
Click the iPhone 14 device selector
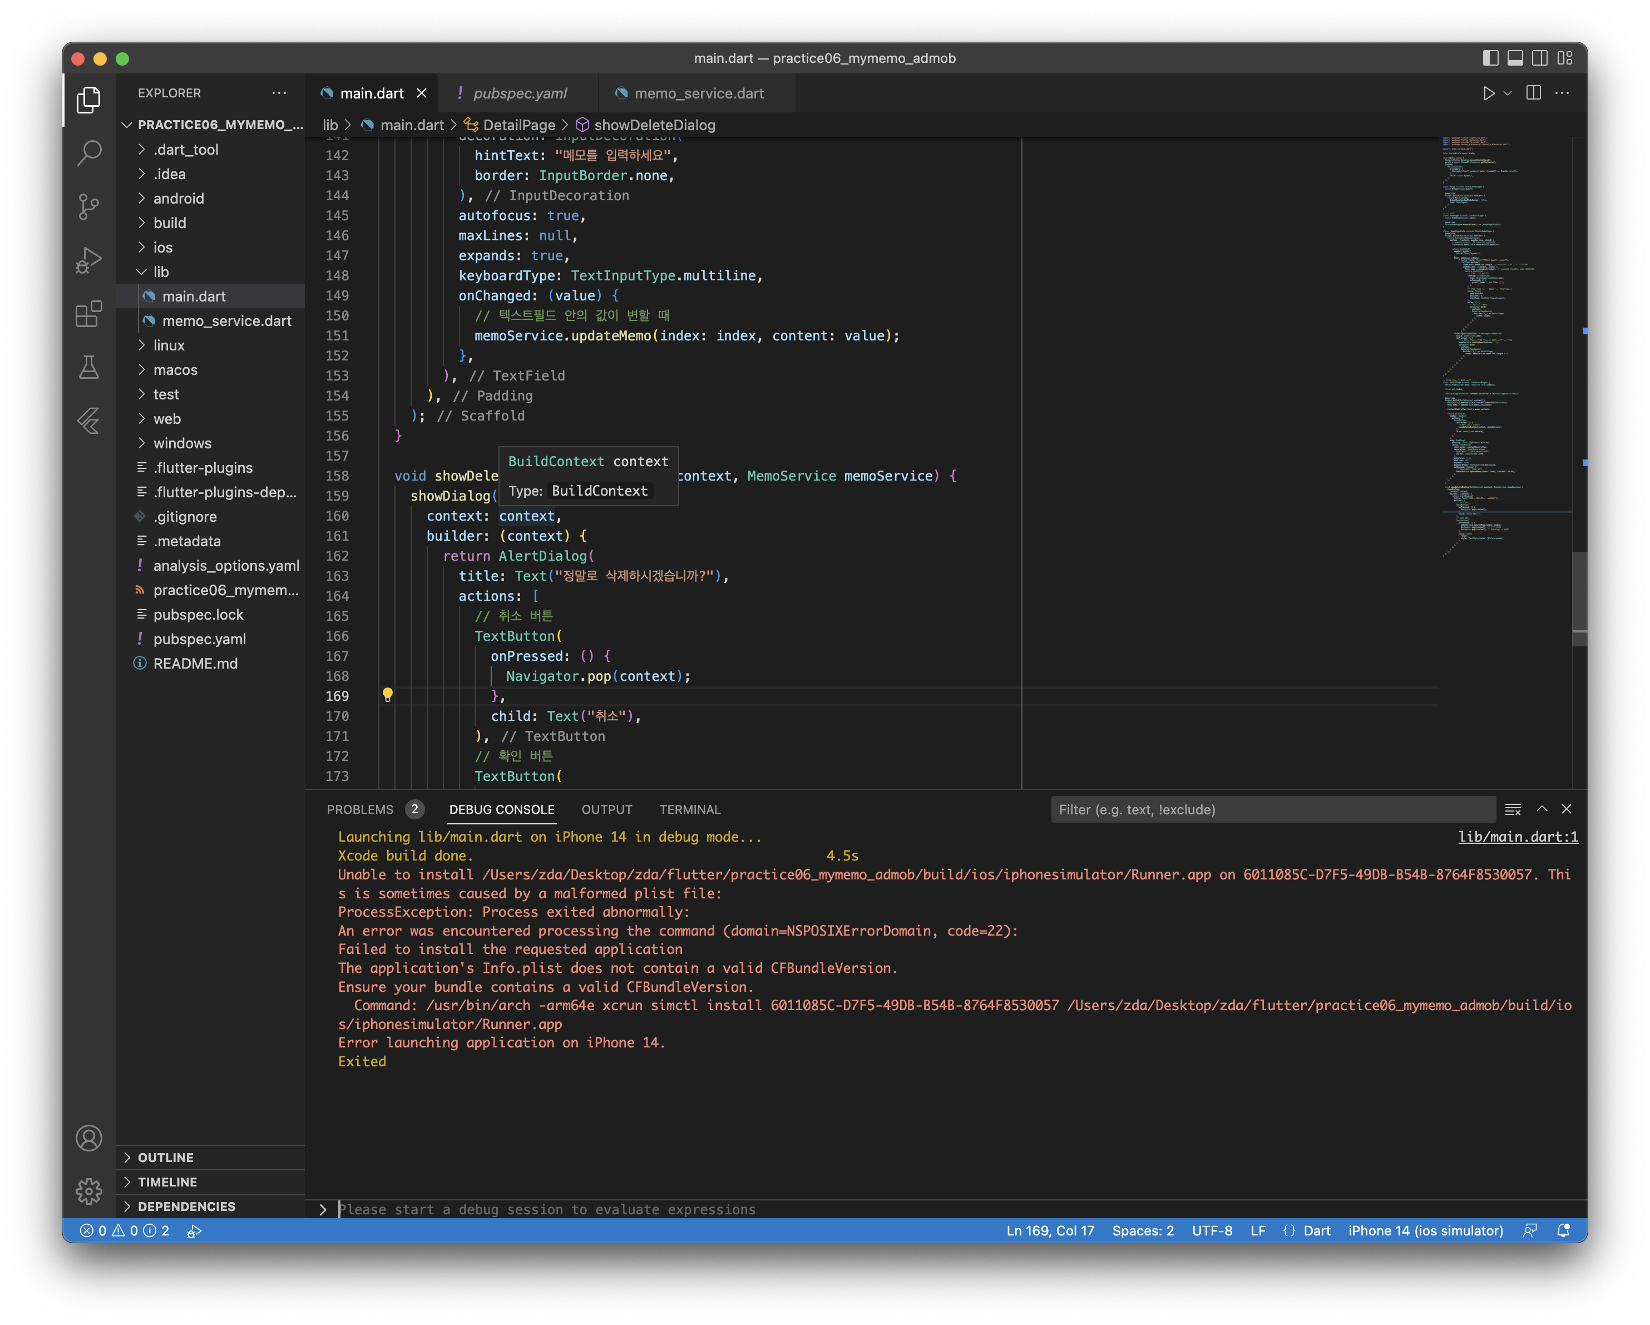pyautogui.click(x=1425, y=1231)
